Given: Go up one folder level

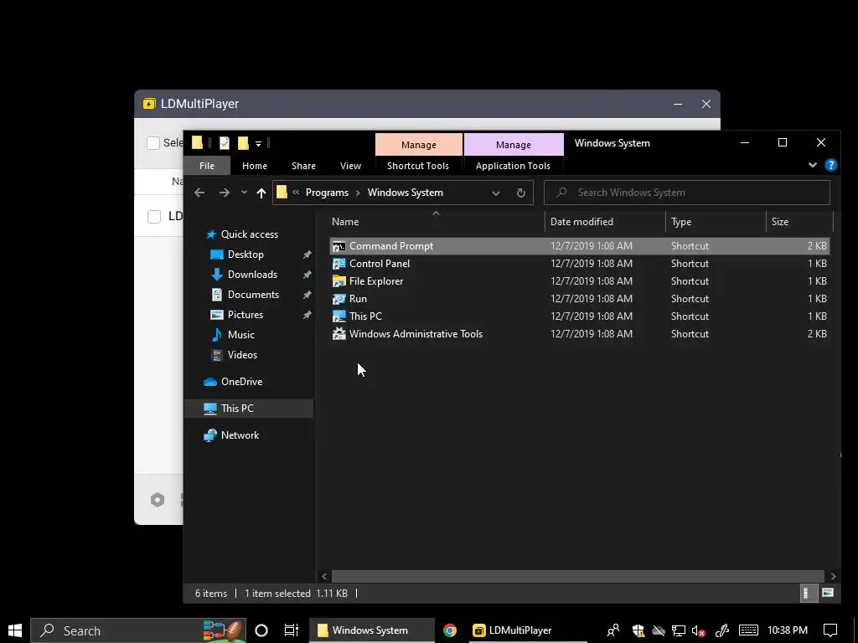Looking at the screenshot, I should (261, 193).
